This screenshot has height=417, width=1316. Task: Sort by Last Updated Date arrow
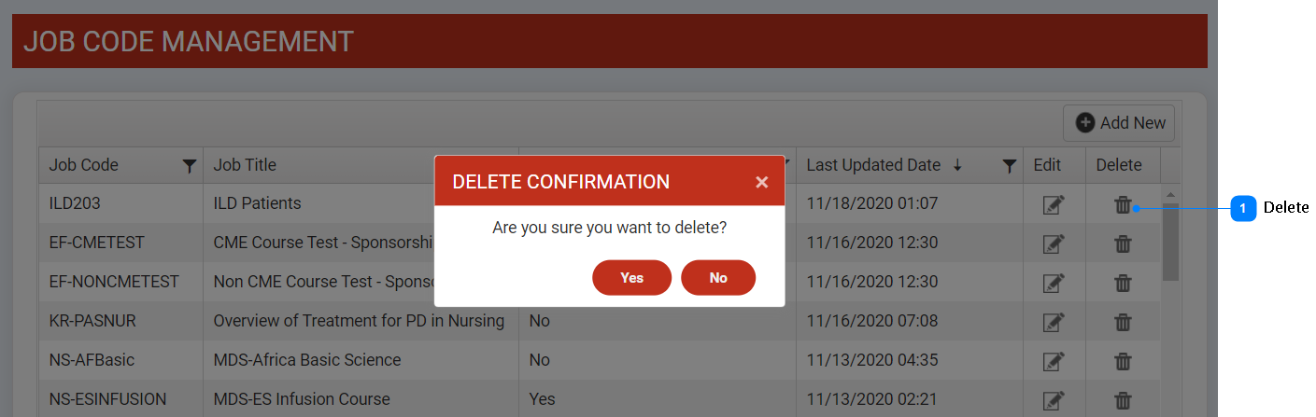coord(957,165)
